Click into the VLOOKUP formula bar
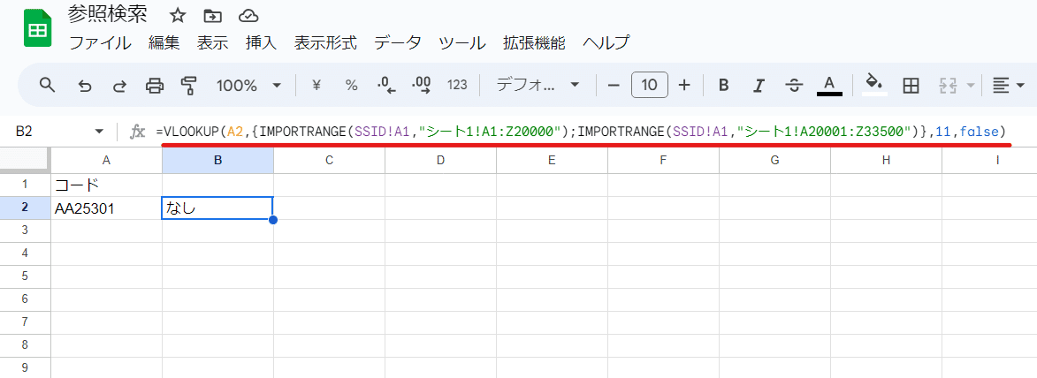 tap(581, 132)
